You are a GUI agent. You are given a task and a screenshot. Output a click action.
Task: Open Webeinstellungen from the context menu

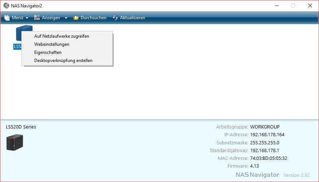pos(67,44)
